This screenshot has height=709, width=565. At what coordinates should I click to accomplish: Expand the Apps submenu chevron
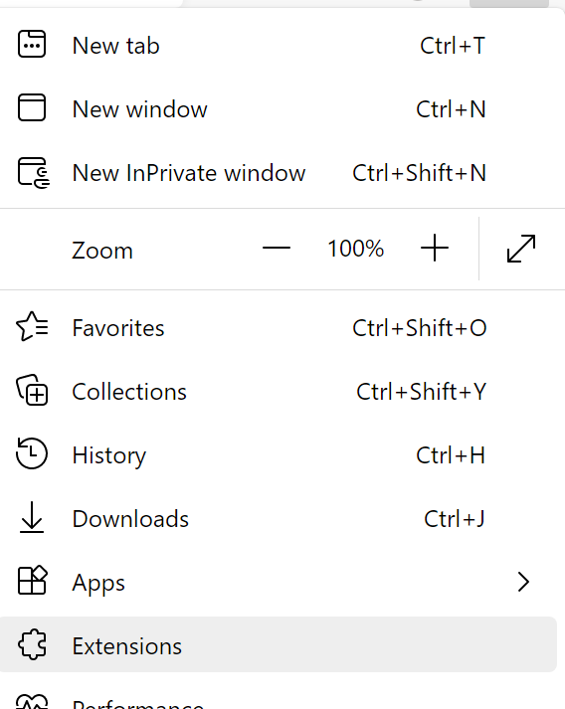tap(523, 582)
